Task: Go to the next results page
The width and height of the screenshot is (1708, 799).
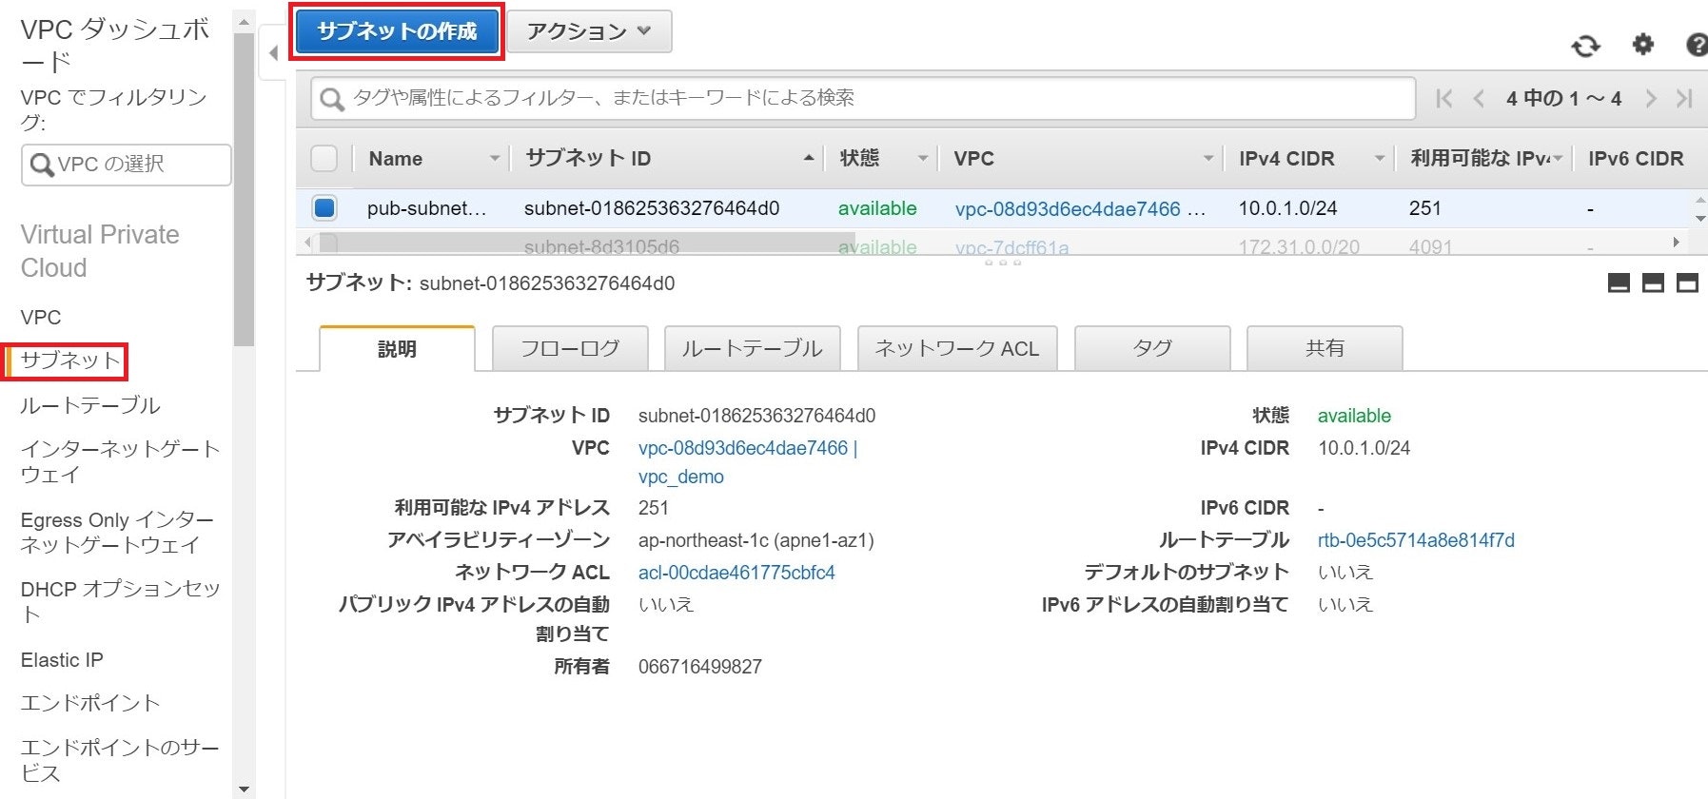Action: (x=1651, y=98)
